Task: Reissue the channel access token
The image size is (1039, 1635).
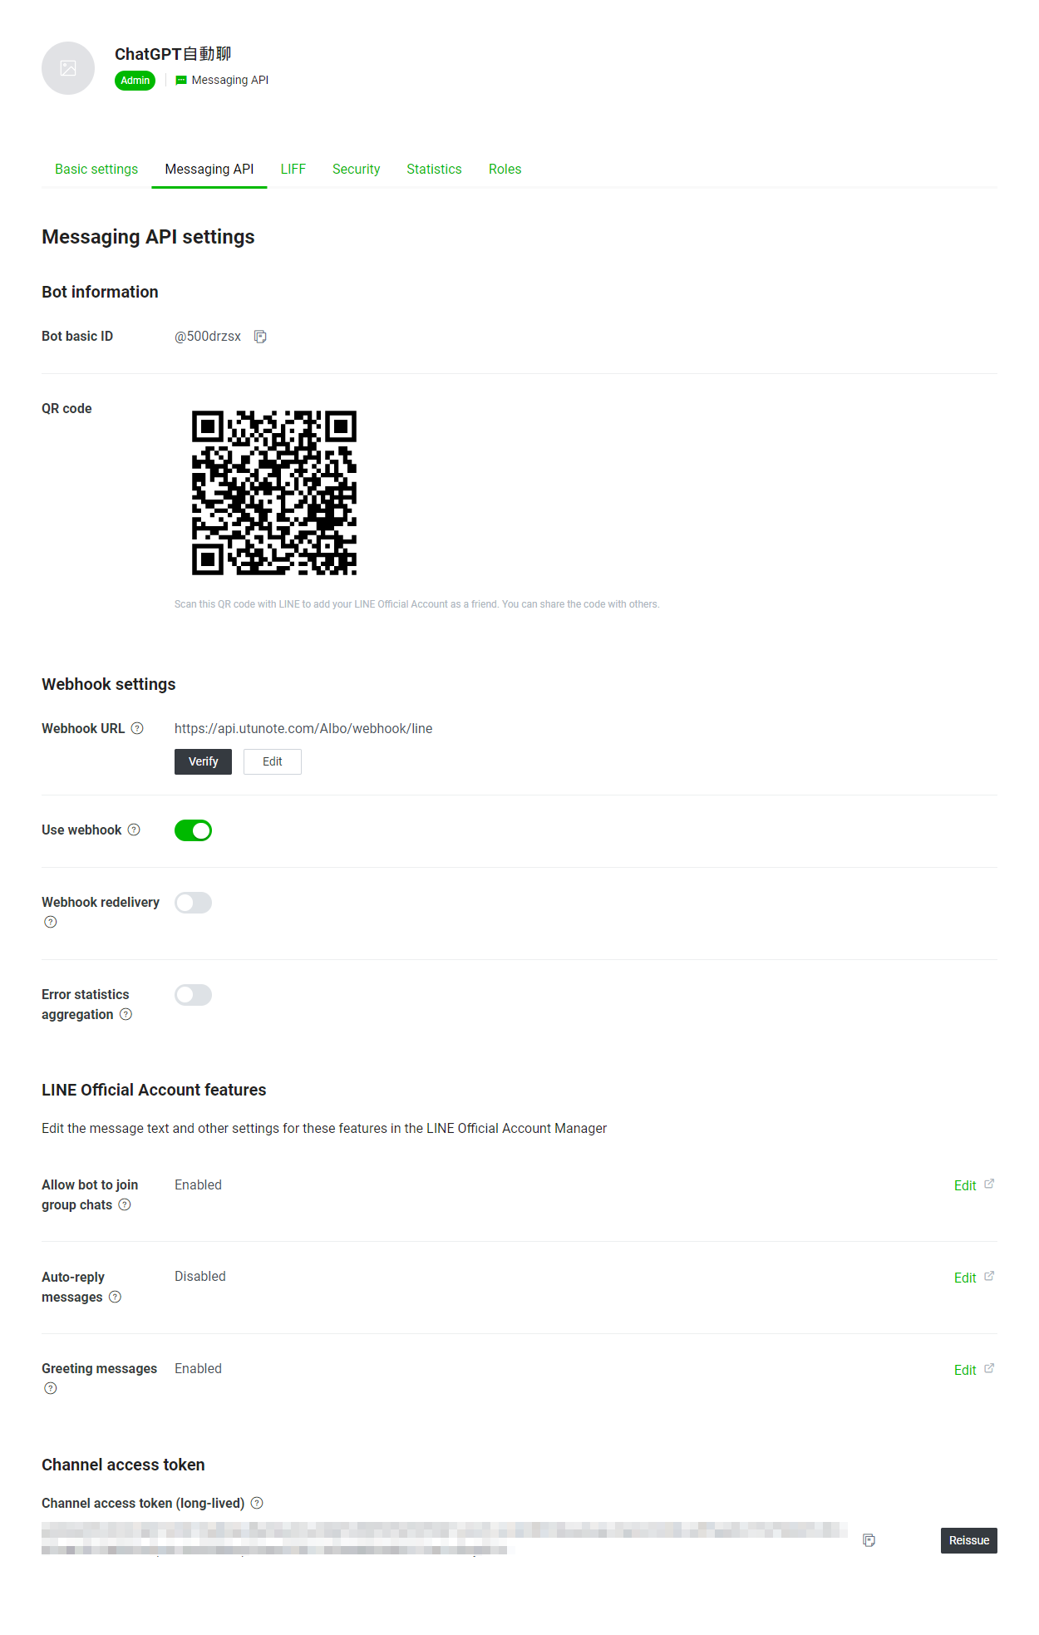Action: pos(968,1540)
